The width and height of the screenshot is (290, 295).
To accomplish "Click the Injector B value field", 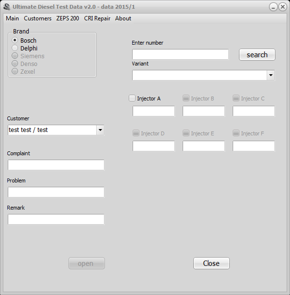I will tap(204, 111).
